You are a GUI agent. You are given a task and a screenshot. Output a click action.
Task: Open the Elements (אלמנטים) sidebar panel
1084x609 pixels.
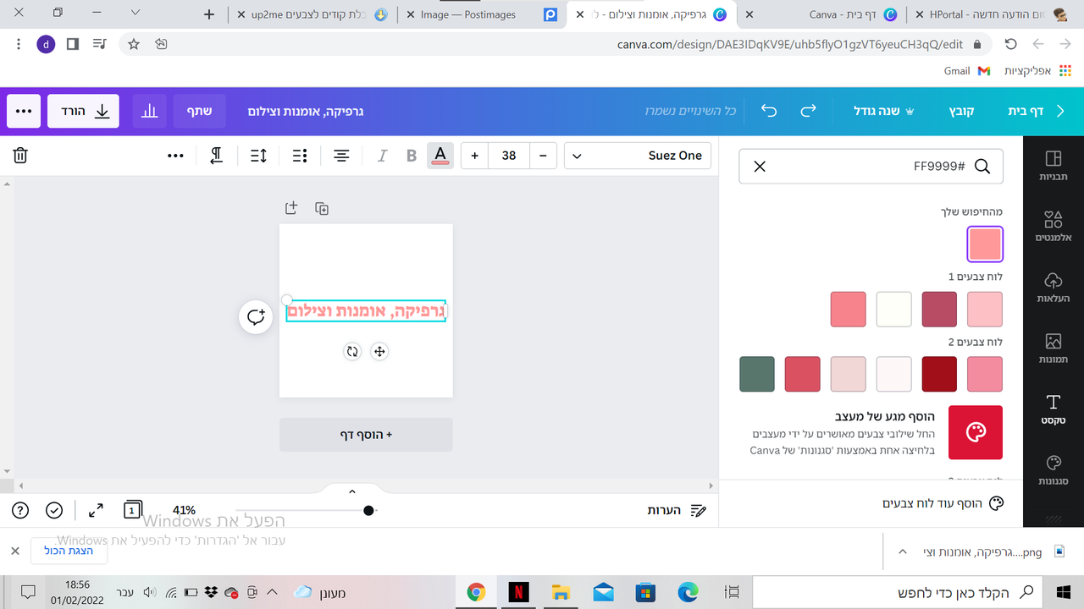click(x=1054, y=227)
